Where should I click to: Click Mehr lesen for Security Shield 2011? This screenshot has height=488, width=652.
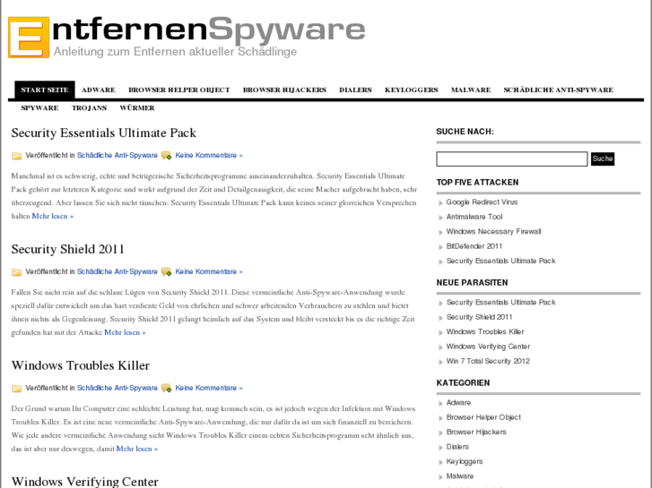(x=125, y=332)
